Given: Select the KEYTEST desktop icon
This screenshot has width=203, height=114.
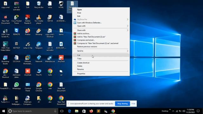Looking at the screenshot, I should point(16,45).
